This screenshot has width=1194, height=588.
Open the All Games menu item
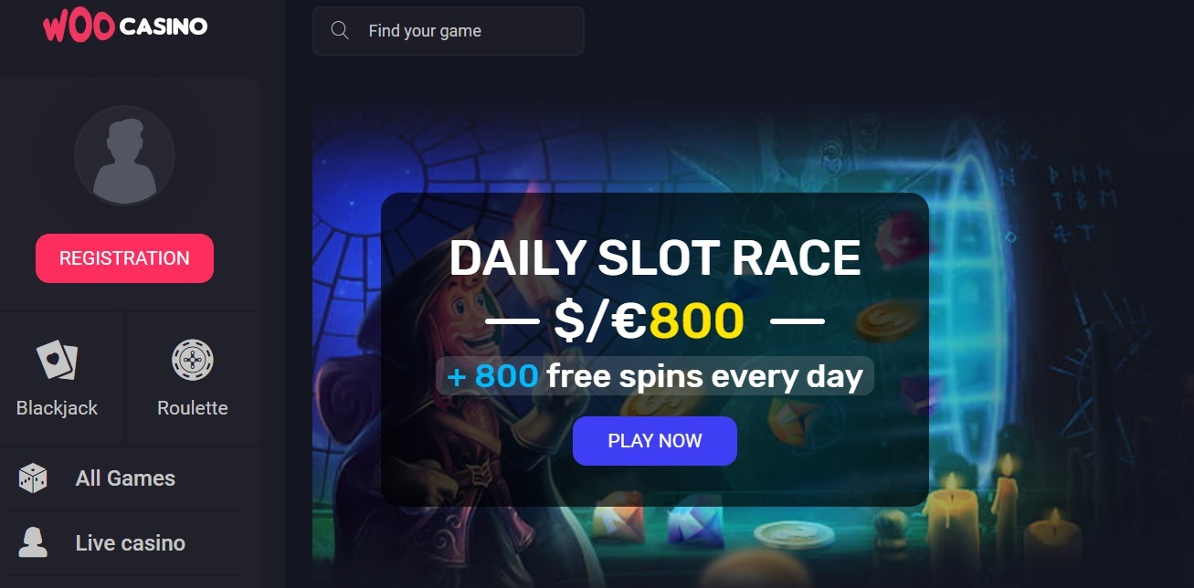click(x=125, y=478)
